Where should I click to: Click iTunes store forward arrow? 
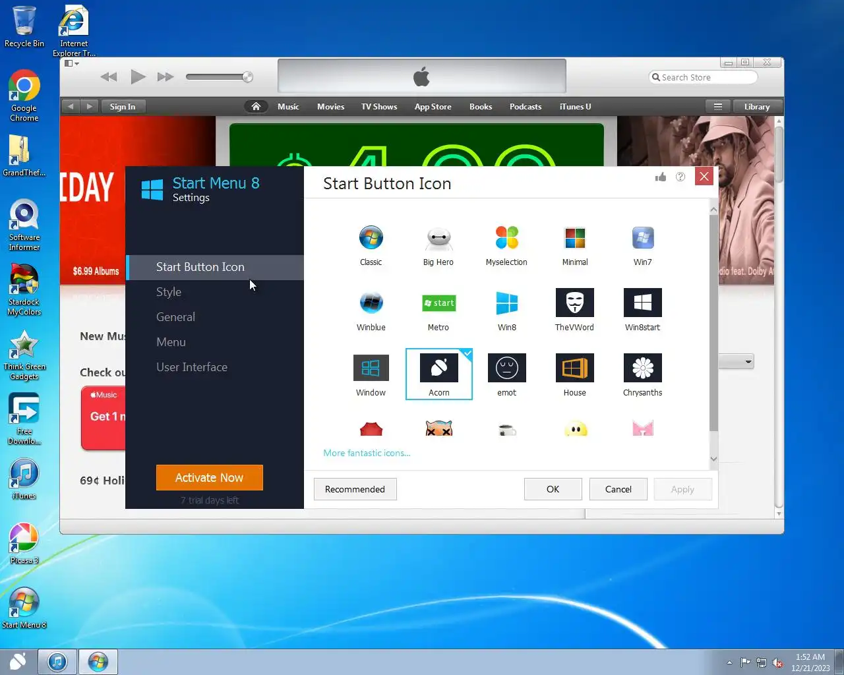90,107
